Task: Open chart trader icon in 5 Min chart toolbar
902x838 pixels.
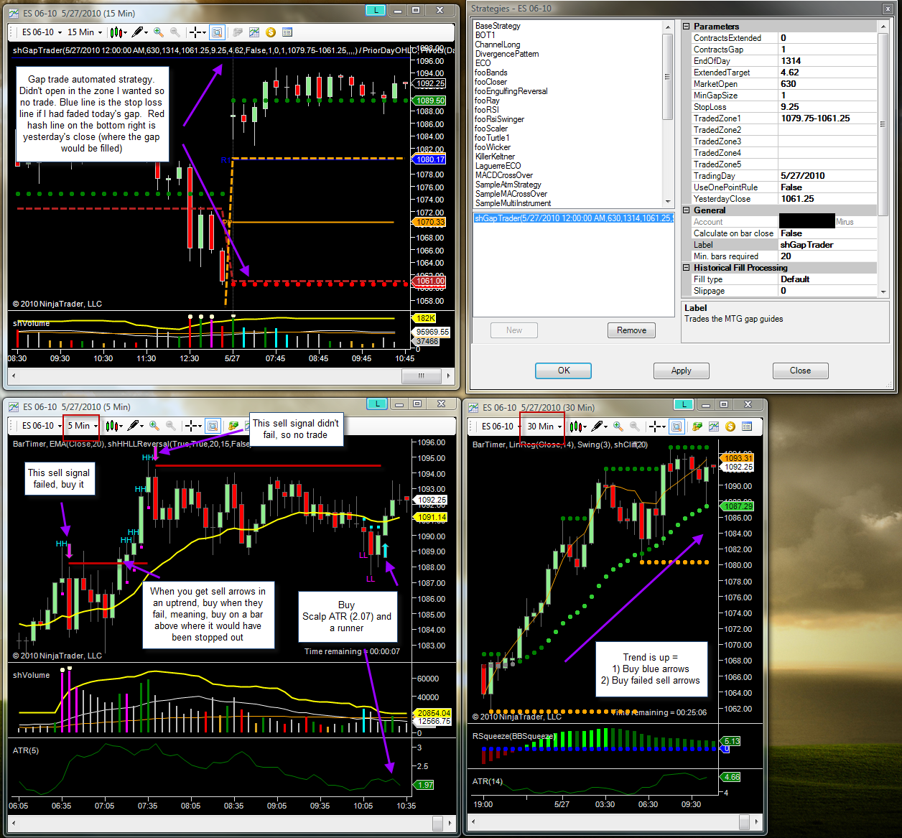Action: 233,426
